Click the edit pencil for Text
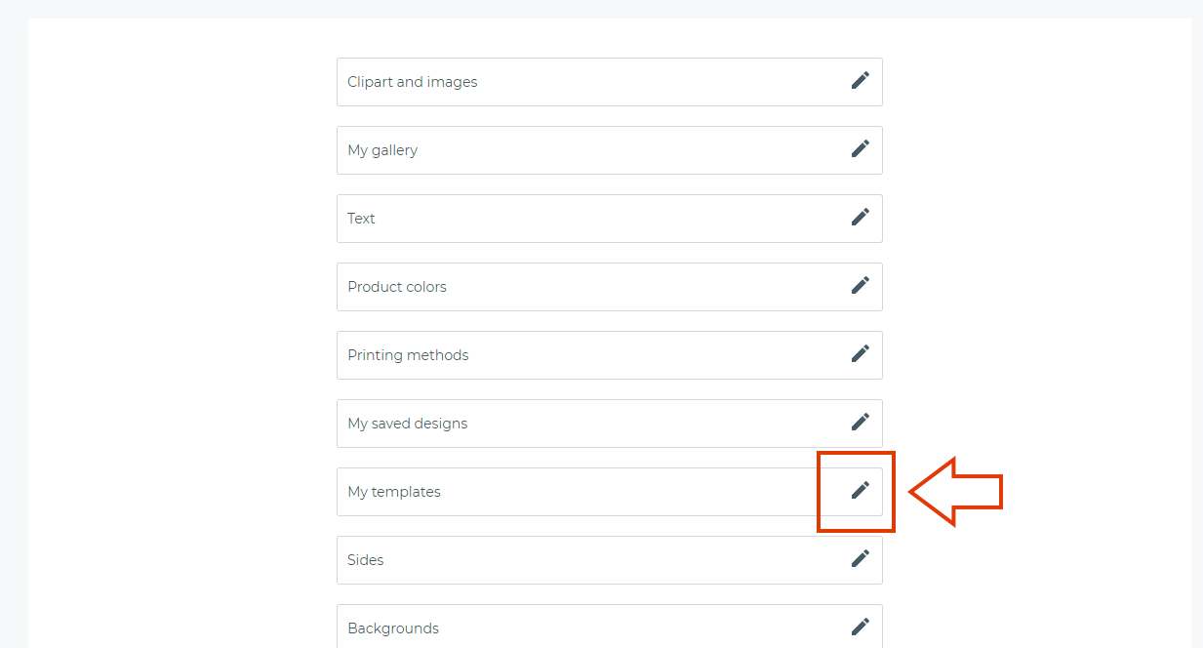 861,217
